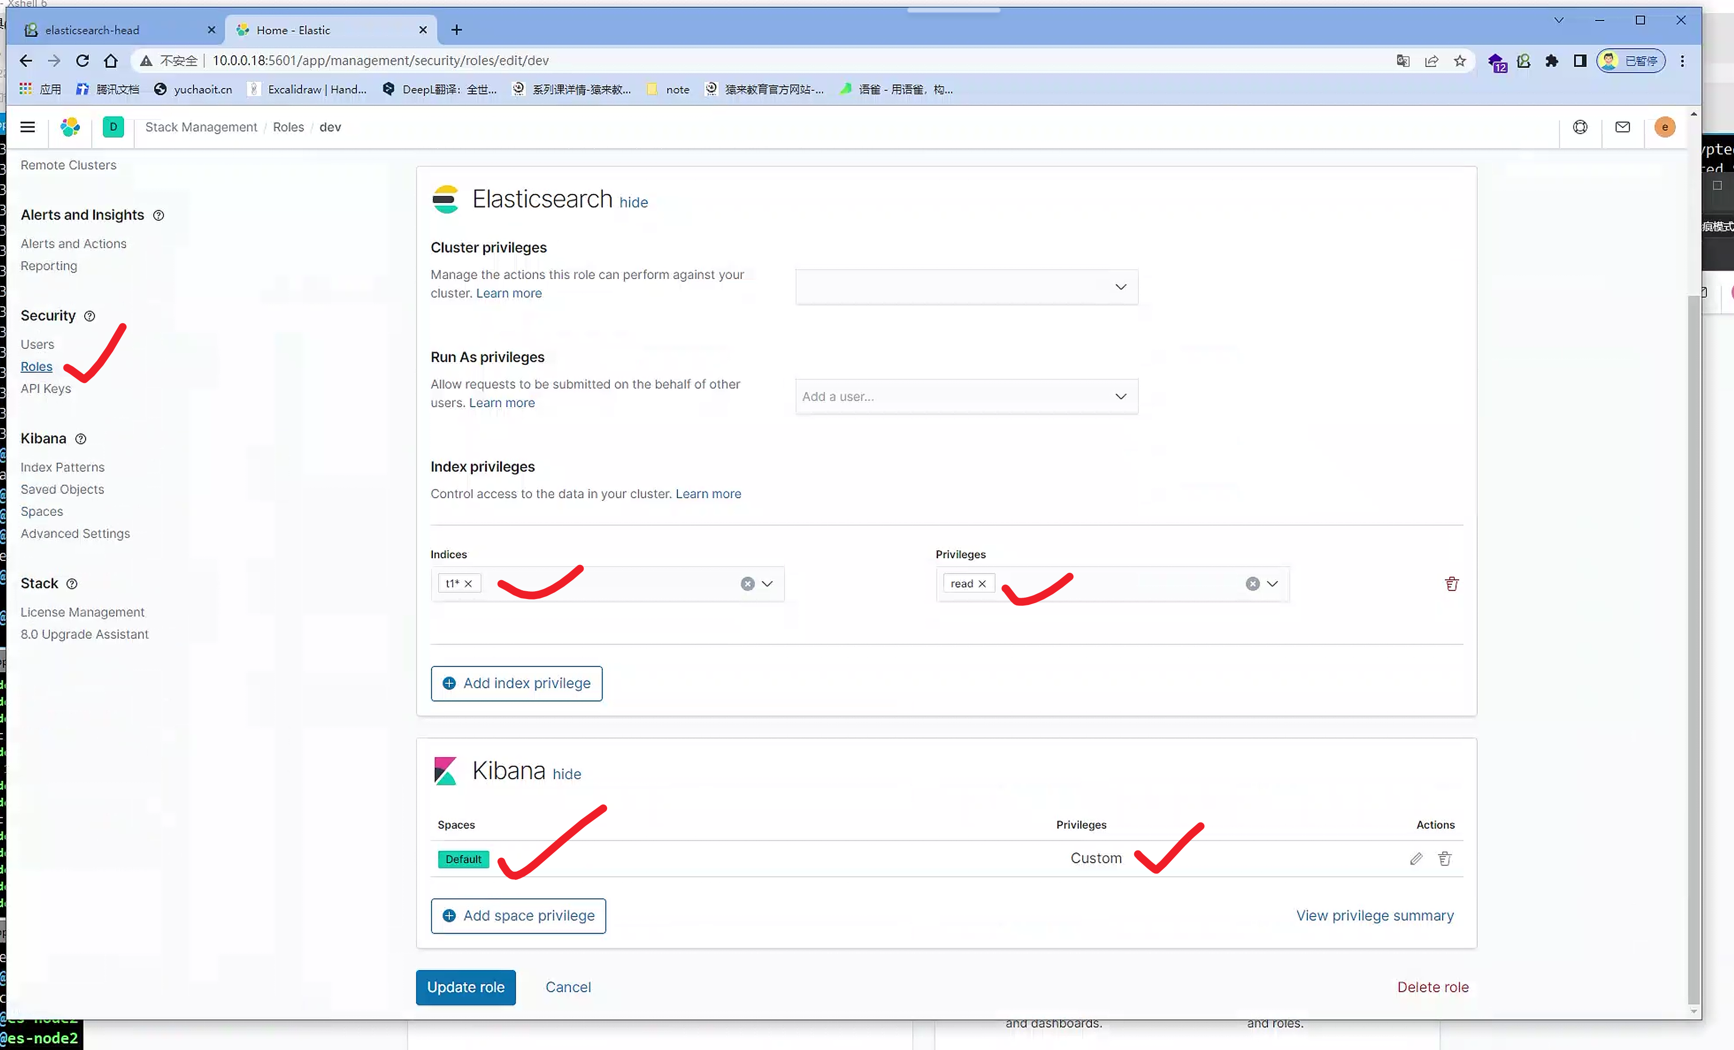The image size is (1734, 1050).
Task: Expand the index Privileges dropdown arrow
Action: pos(1272,584)
